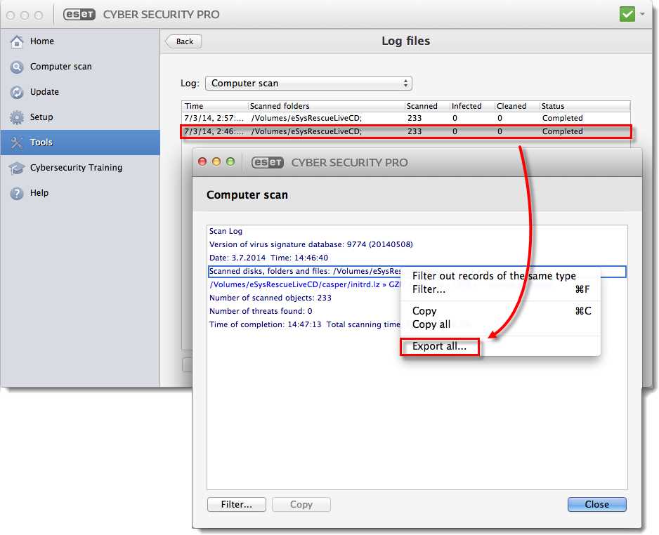Click Filter out records of the same type
Image resolution: width=659 pixels, height=535 pixels.
[x=494, y=275]
